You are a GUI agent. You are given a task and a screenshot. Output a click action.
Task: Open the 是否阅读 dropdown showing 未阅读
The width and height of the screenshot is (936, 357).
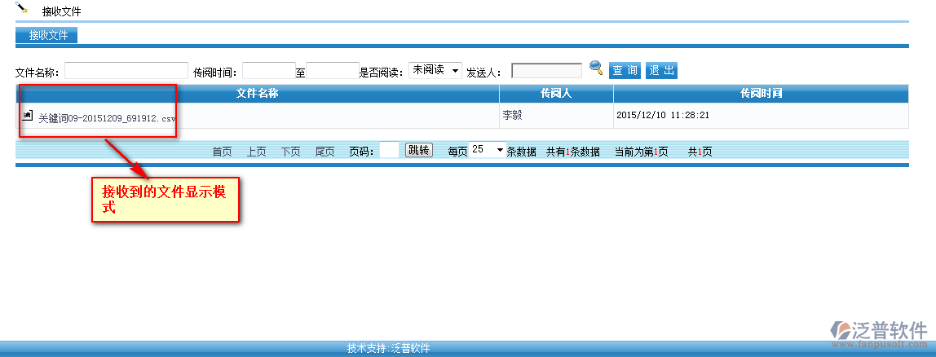coord(435,70)
